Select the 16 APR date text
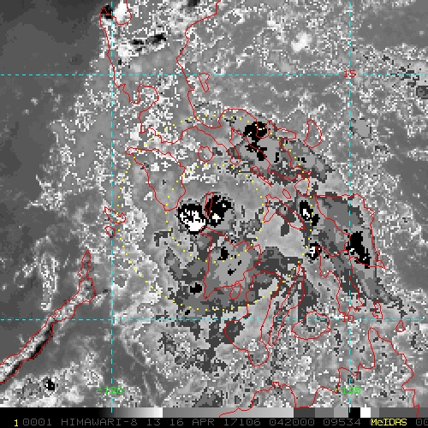This screenshot has width=428, height=428. 192,422
